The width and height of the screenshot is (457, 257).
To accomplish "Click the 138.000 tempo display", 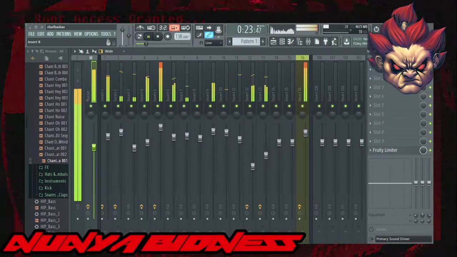I will click(182, 37).
